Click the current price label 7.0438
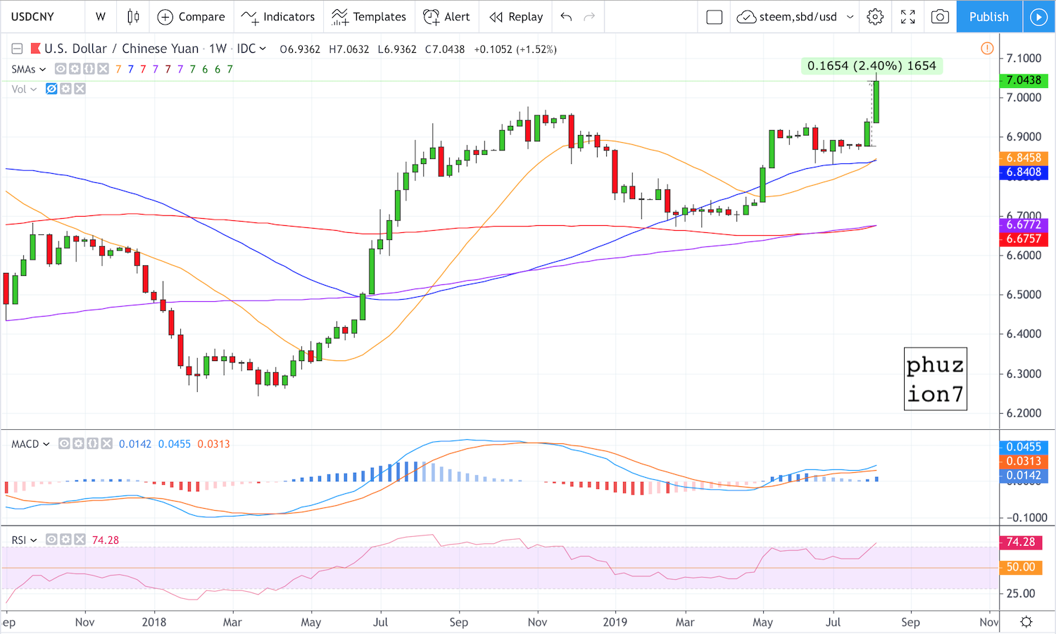Image resolution: width=1056 pixels, height=634 pixels. point(1024,80)
